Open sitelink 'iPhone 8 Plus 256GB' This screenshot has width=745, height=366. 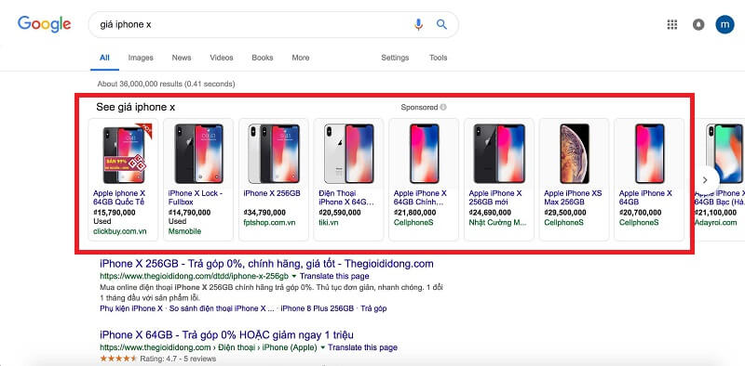[x=318, y=308]
